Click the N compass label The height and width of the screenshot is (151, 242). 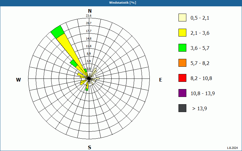[90, 11]
